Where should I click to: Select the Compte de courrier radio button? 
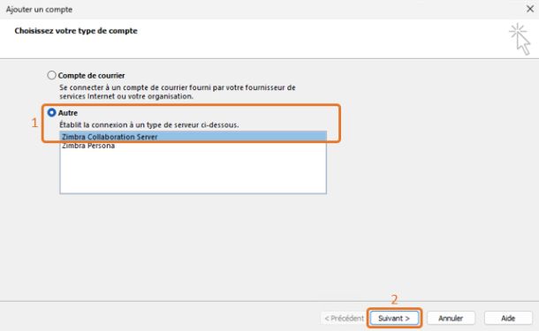(x=51, y=75)
